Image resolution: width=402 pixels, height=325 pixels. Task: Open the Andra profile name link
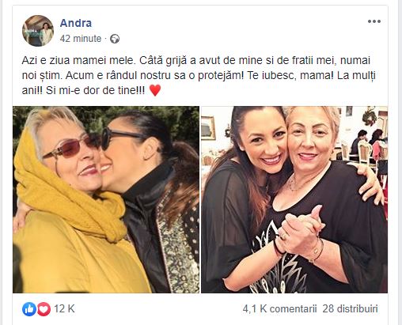point(76,23)
